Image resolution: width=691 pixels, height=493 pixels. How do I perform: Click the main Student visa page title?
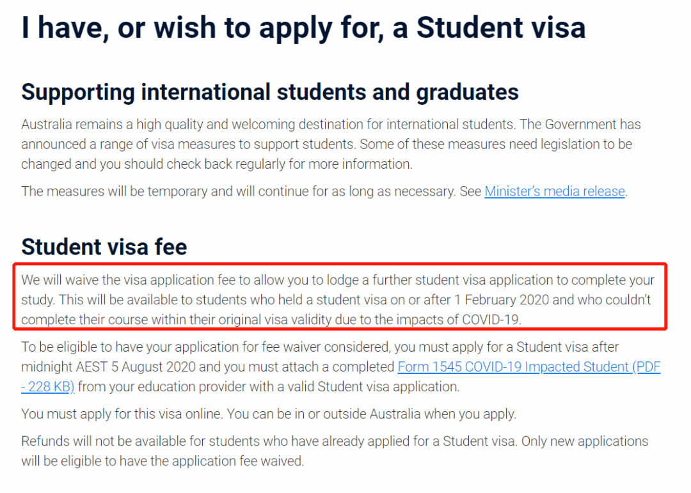[x=303, y=27]
